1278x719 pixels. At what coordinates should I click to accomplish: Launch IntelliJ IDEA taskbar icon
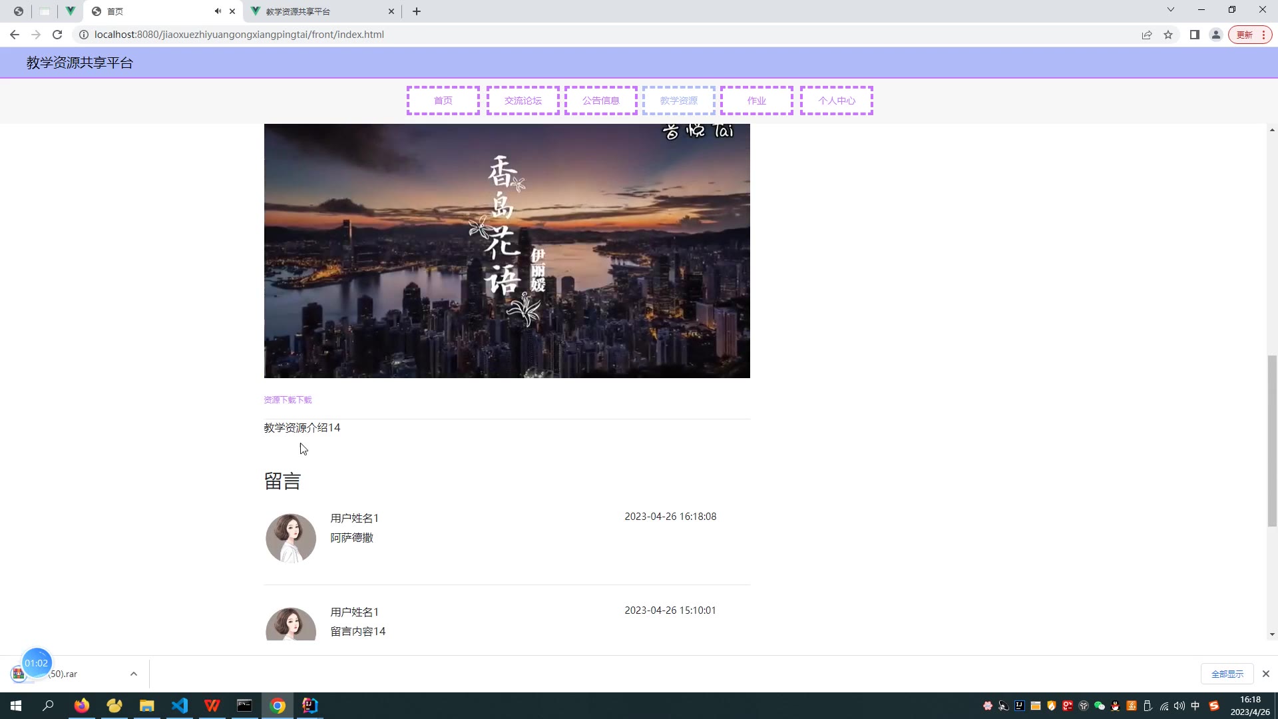pyautogui.click(x=310, y=706)
